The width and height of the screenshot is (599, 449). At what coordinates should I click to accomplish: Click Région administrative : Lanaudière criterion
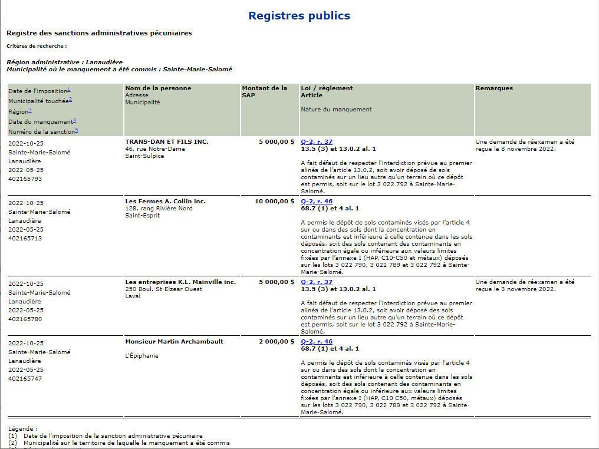tap(65, 62)
